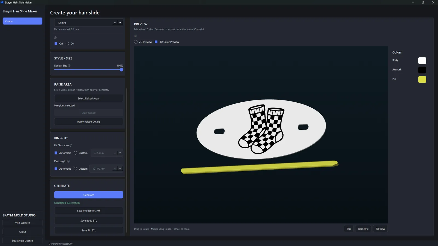This screenshot has width=438, height=246.
Task: Click the info icon under the Preview description
Action: pos(135,36)
